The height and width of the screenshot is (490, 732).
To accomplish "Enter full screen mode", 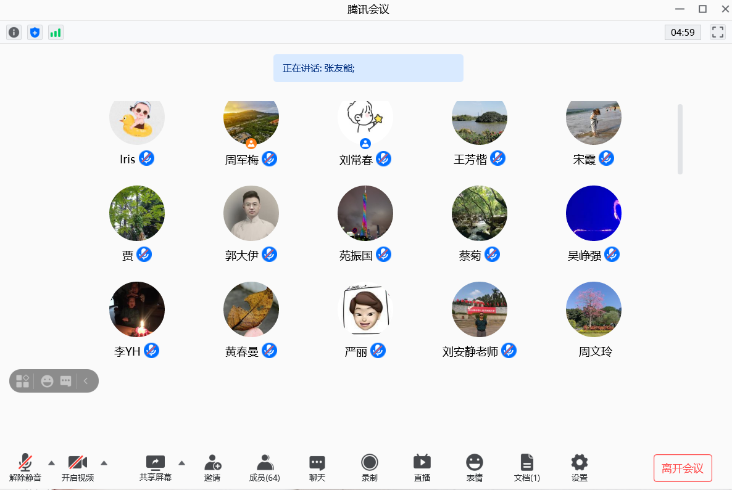I will click(x=717, y=33).
